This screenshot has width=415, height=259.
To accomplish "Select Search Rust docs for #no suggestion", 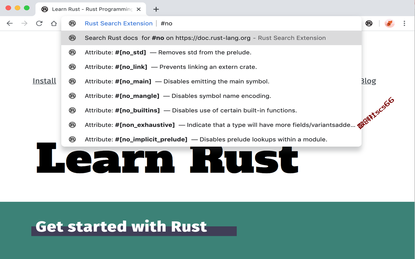I will 211,38.
